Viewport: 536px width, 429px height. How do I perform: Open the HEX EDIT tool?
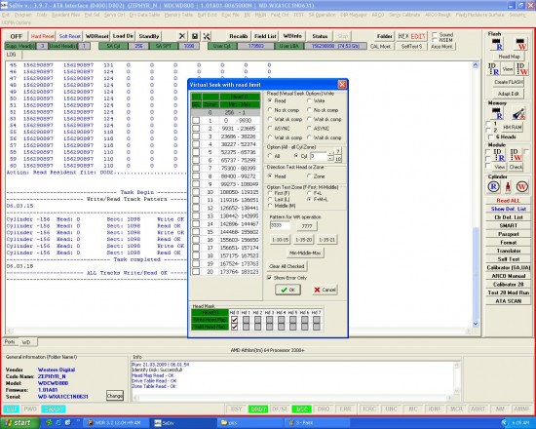411,36
